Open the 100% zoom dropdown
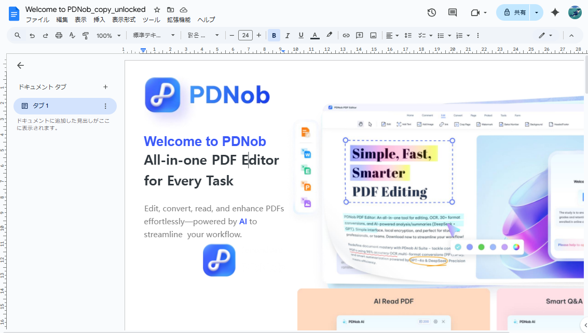 (109, 36)
